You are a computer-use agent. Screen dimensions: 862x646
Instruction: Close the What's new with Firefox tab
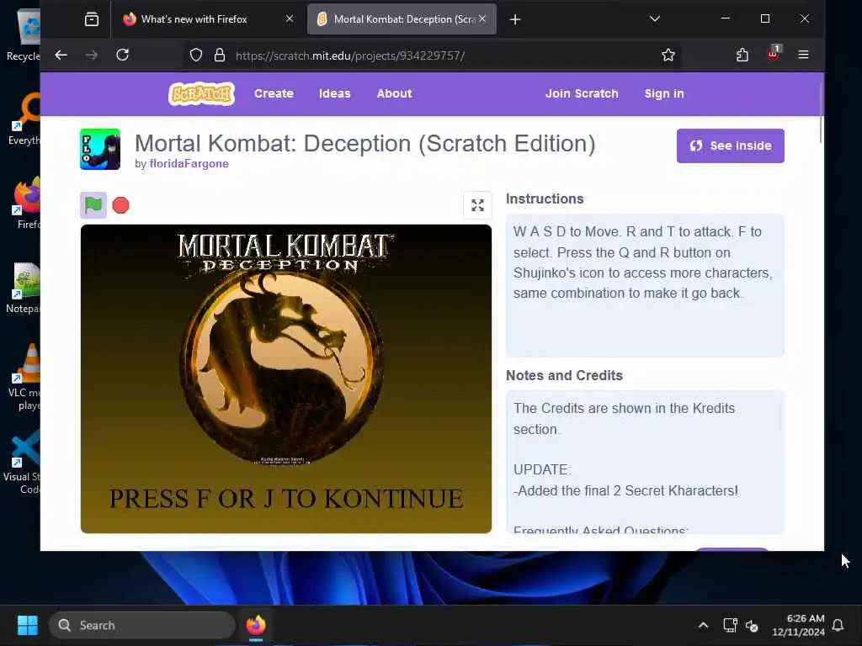pyautogui.click(x=290, y=19)
